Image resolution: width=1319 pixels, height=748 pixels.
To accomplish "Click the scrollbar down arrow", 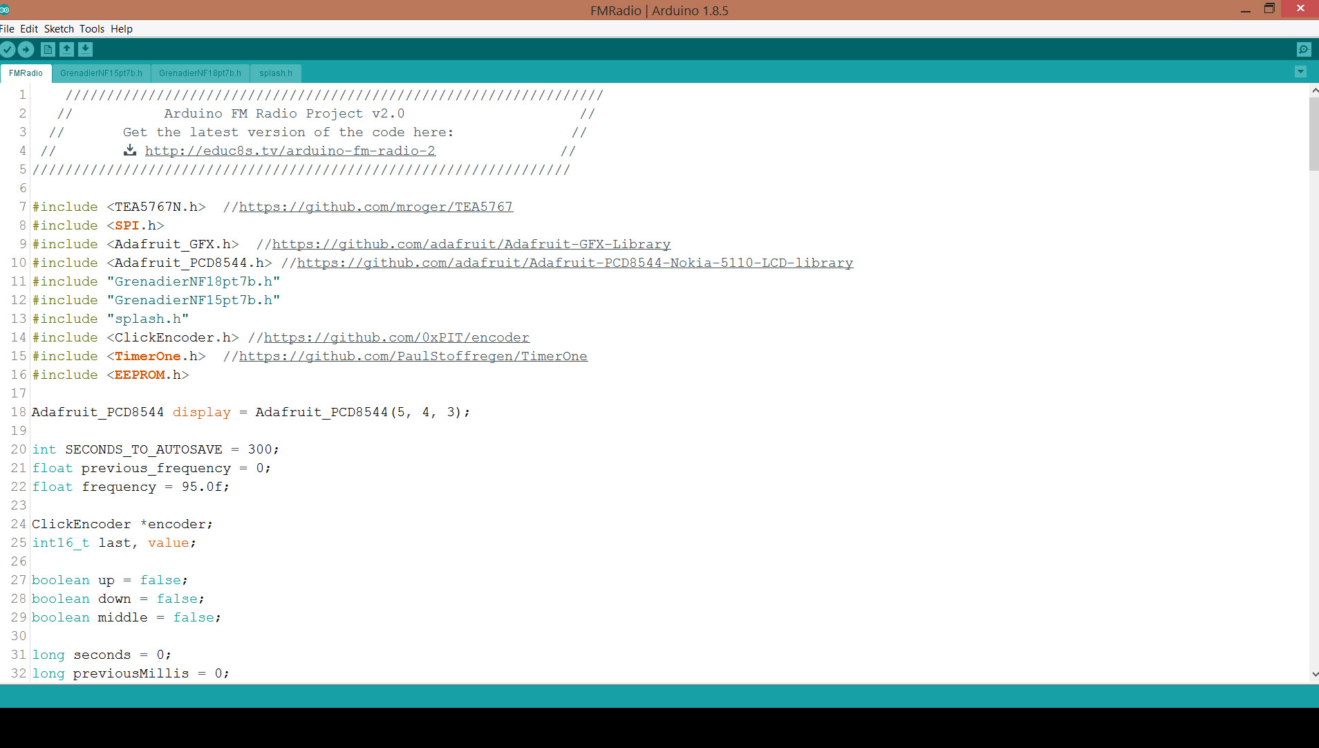I will (x=1313, y=674).
